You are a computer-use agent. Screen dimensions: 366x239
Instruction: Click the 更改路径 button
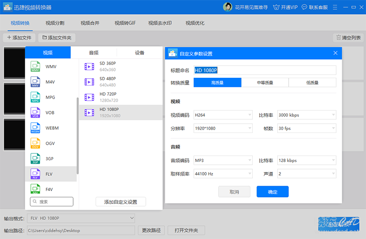coord(151,230)
